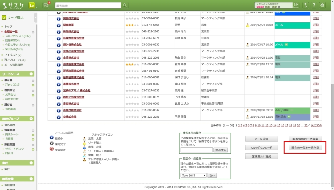Open マイリスト(9) in sidebar

pos(13,55)
